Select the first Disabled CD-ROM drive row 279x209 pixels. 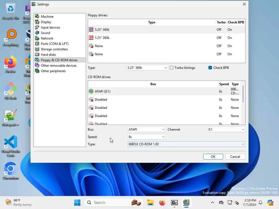(165, 100)
